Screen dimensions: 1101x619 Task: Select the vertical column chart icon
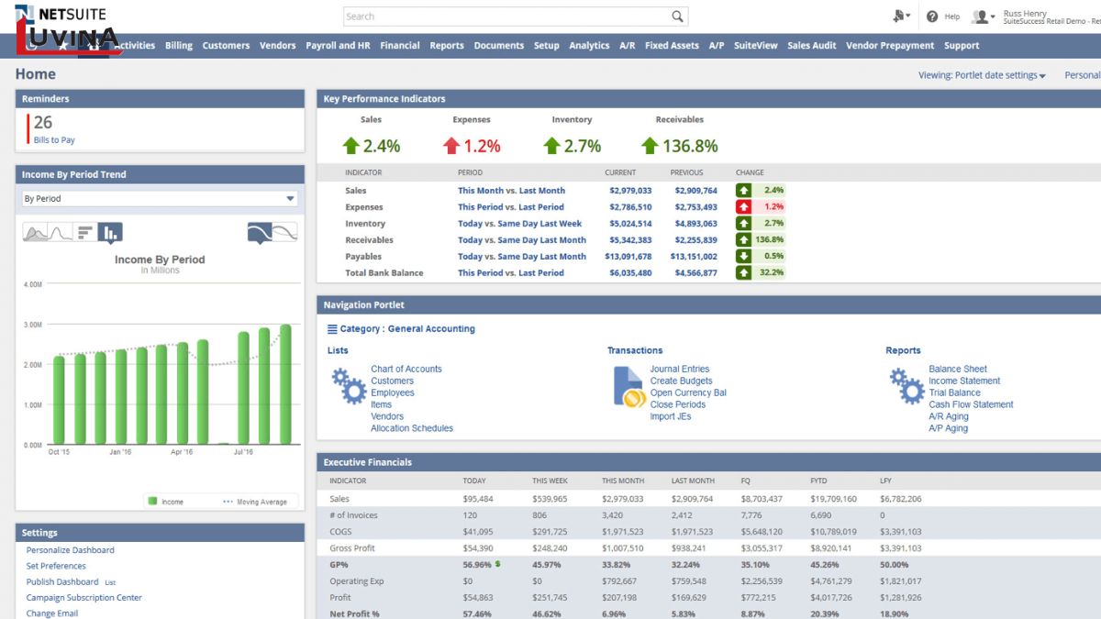click(110, 233)
